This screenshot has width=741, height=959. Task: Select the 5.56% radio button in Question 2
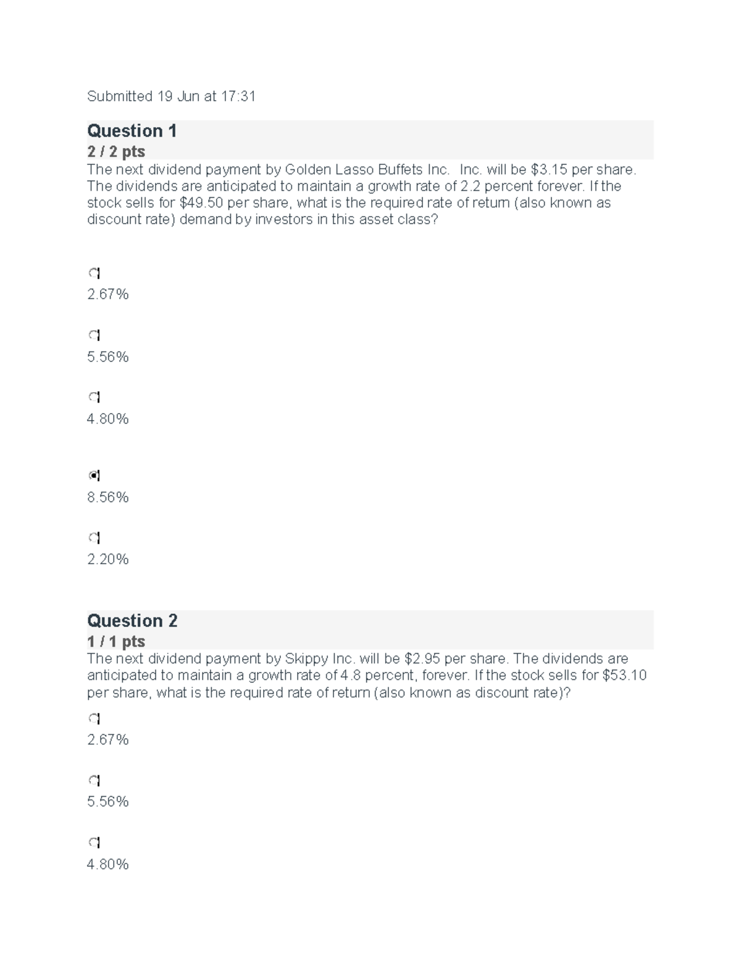pyautogui.click(x=94, y=780)
